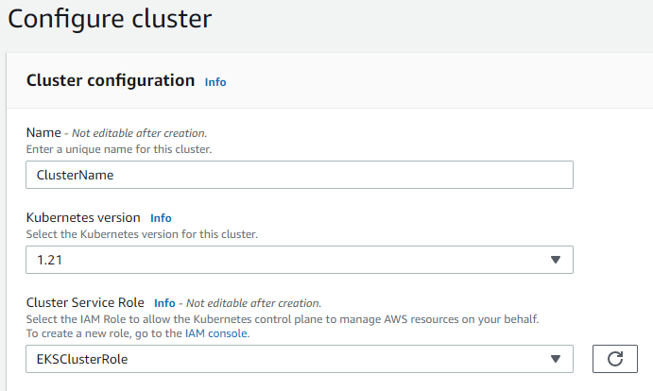
Task: Click the Kubernetes version label
Action: click(84, 218)
